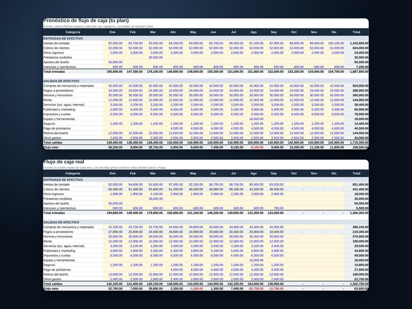The width and height of the screenshot is (412, 309).
Task: Click forecast Total salidas Ago value 160,900.00
Action: (255, 143)
